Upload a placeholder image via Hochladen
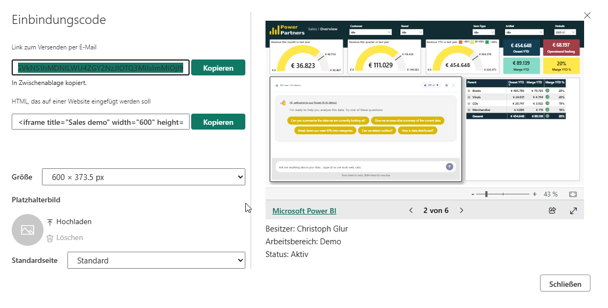The width and height of the screenshot is (608, 308). click(69, 222)
